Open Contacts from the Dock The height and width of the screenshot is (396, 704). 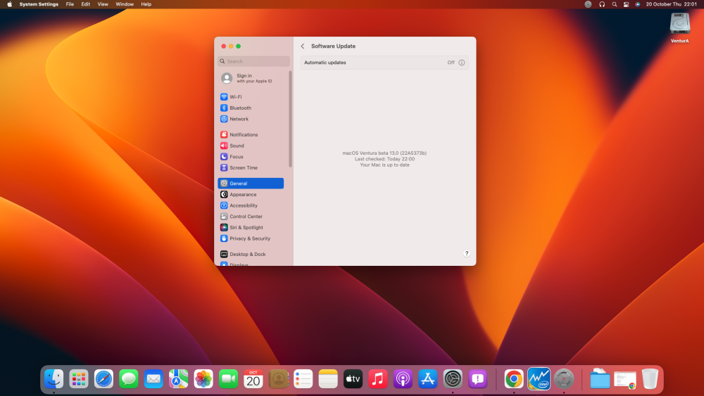pos(278,379)
